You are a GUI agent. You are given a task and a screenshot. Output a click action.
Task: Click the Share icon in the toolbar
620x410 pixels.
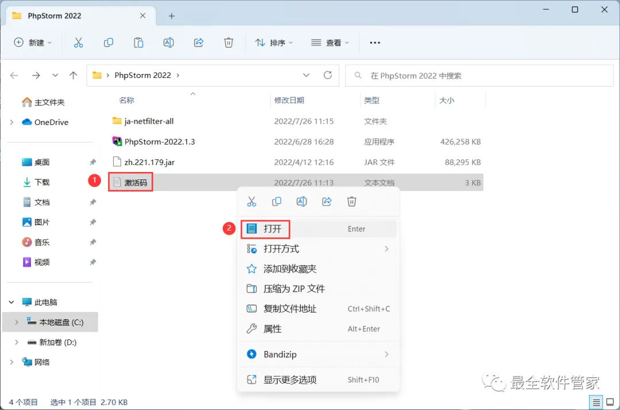click(x=199, y=42)
